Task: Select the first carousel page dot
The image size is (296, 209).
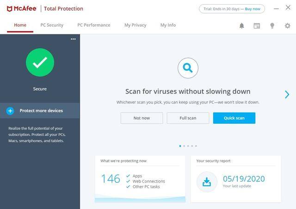Action: [x=180, y=146]
